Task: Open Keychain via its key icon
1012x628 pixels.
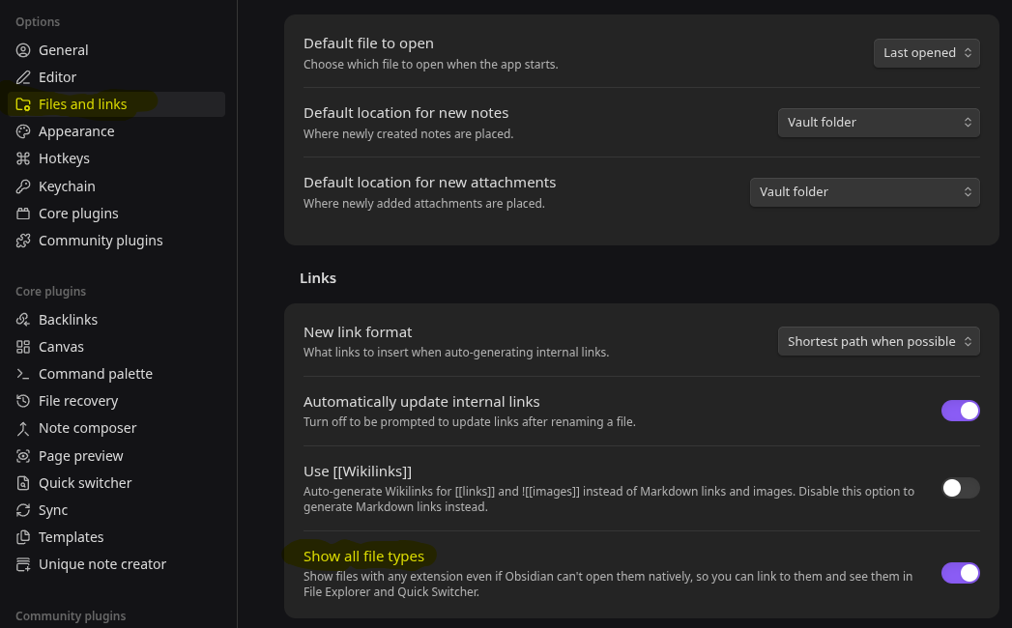Action: coord(23,186)
